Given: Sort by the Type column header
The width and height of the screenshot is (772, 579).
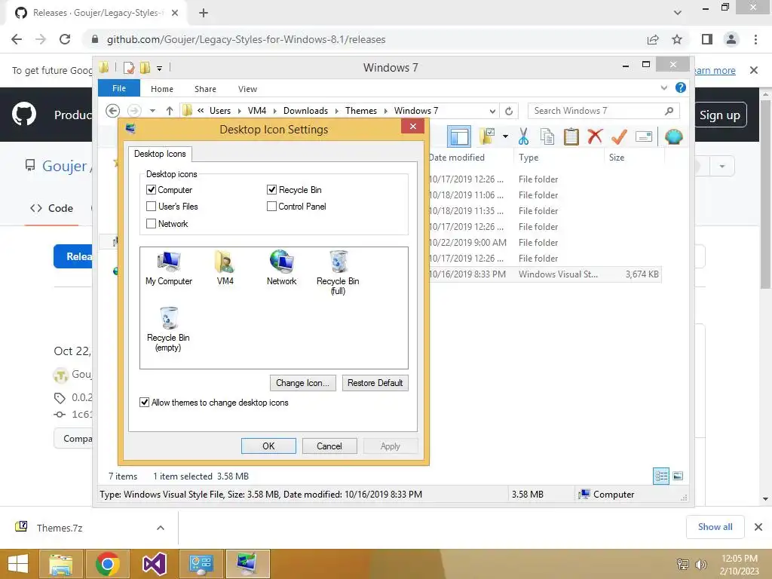Looking at the screenshot, I should [x=559, y=157].
